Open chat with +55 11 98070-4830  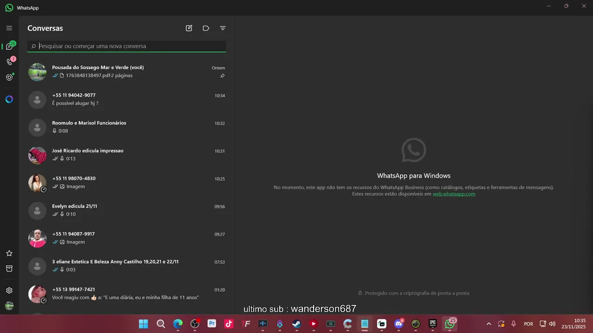point(126,183)
